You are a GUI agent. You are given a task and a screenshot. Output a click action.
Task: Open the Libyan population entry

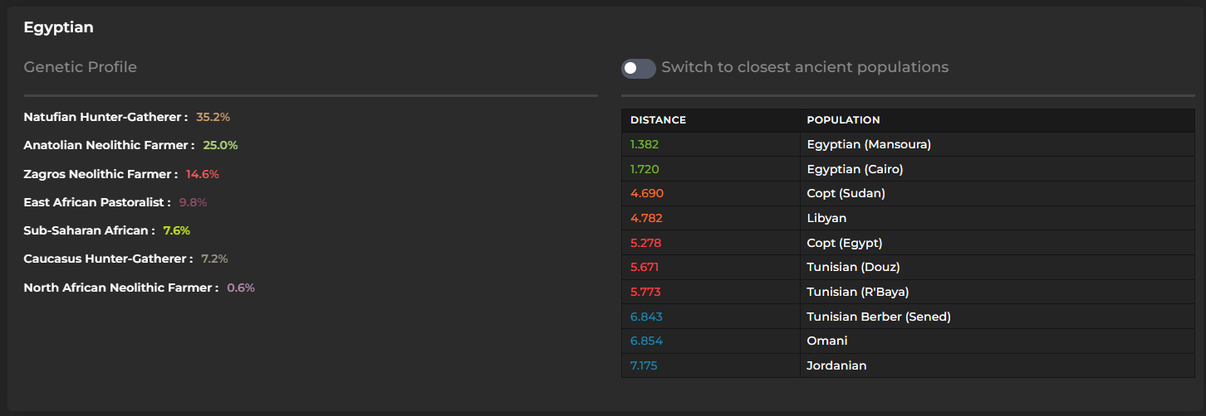[x=826, y=218]
